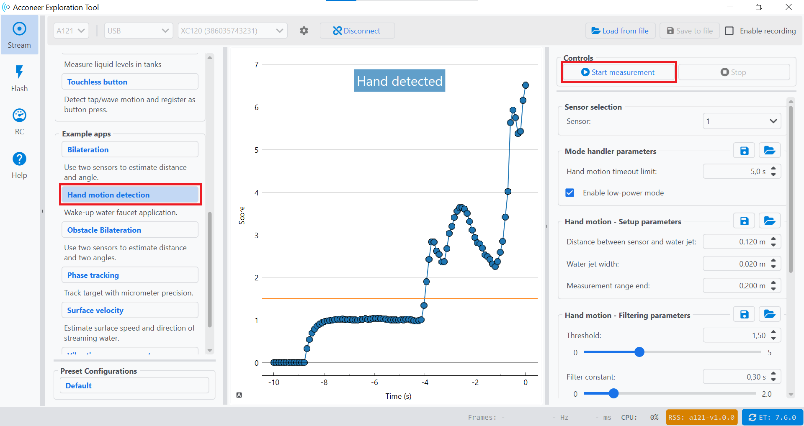This screenshot has width=804, height=426.
Task: Click the Disconnect button
Action: 357,31
